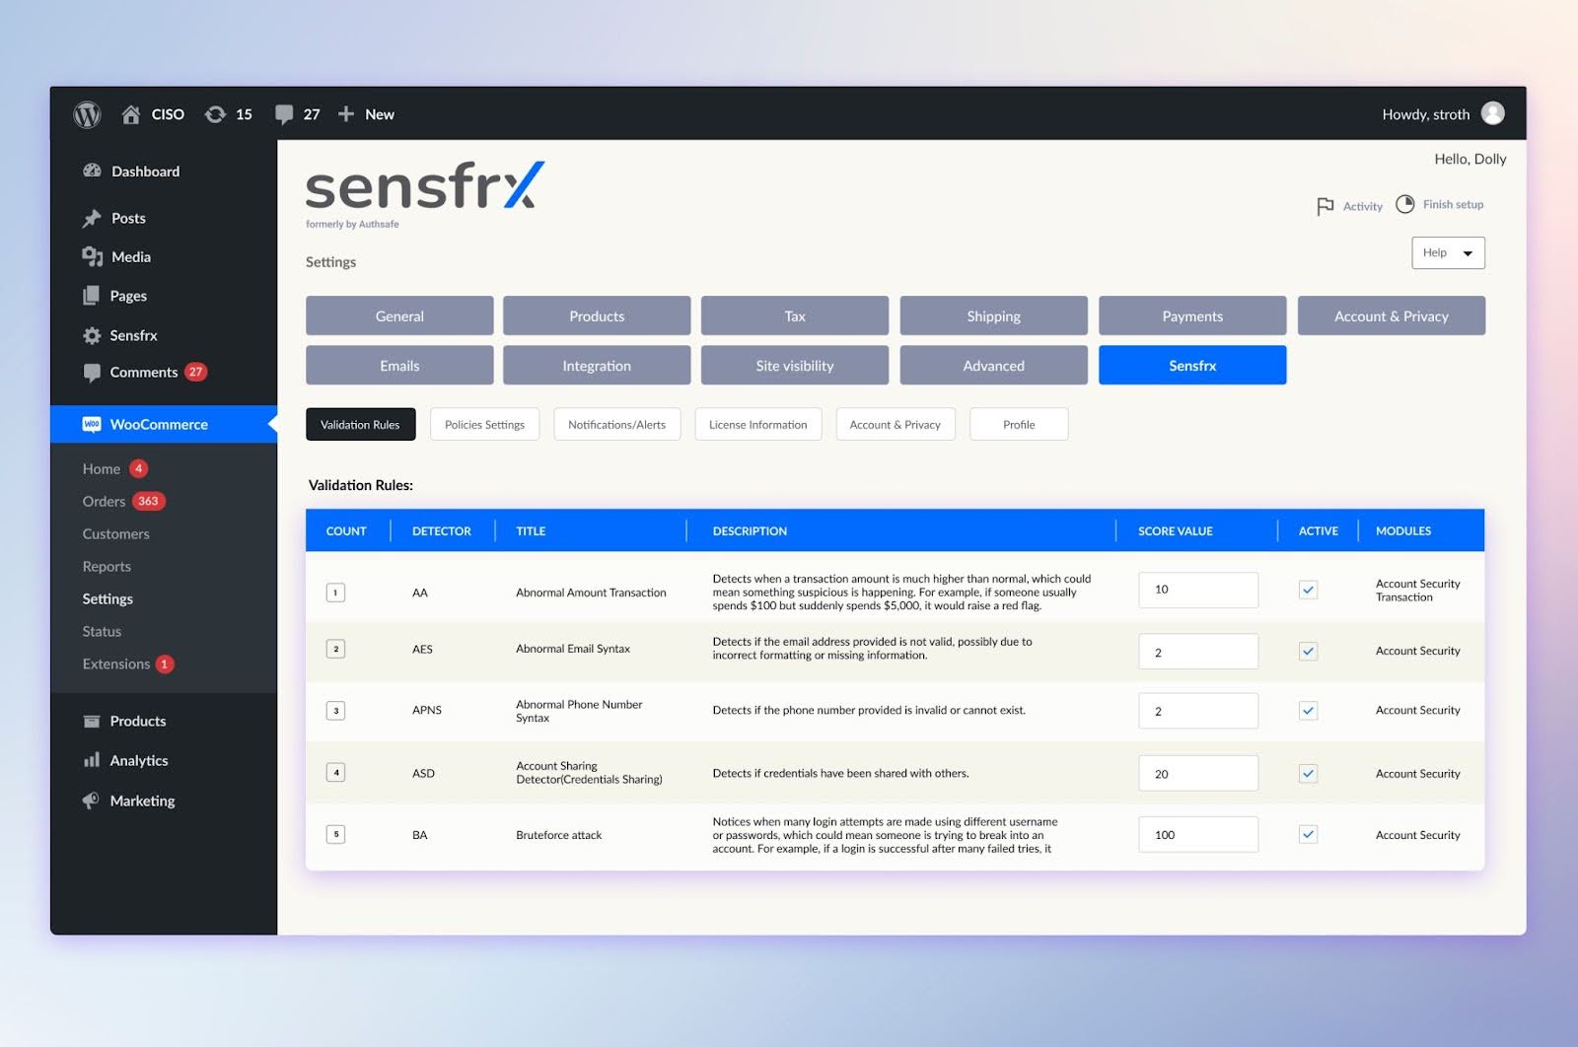Edit the score value for Abnormal Amount Transaction
Screen dimensions: 1578x1047
coord(1198,590)
